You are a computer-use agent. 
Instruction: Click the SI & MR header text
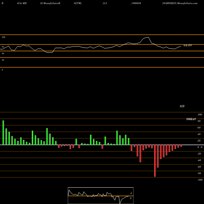[22, 3]
